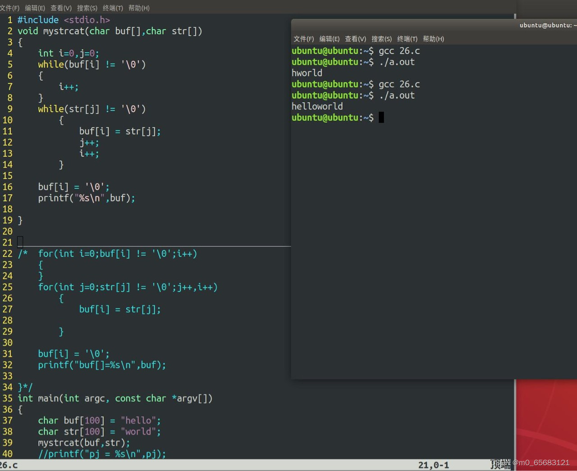
Task: Click the 'j++;' statement on line 12
Action: [x=89, y=142]
